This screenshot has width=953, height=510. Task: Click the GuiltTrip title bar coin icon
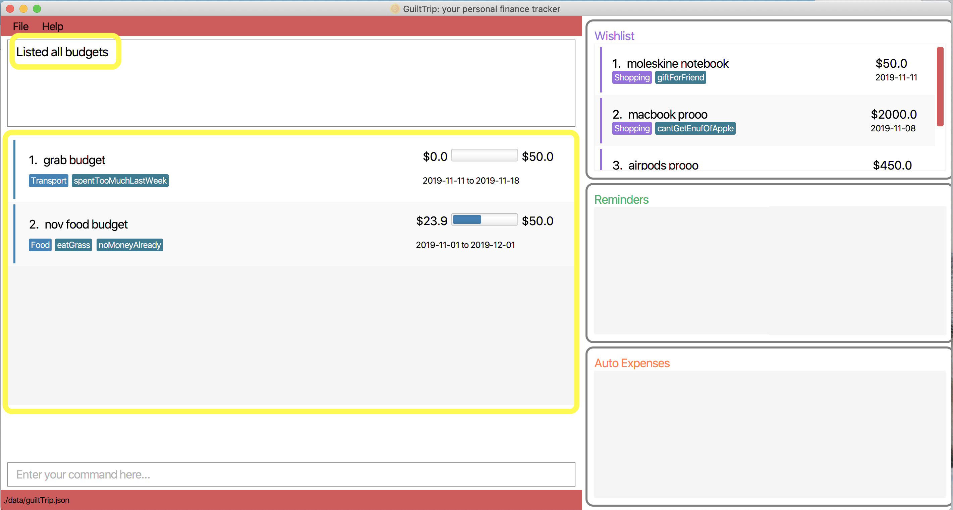point(395,9)
